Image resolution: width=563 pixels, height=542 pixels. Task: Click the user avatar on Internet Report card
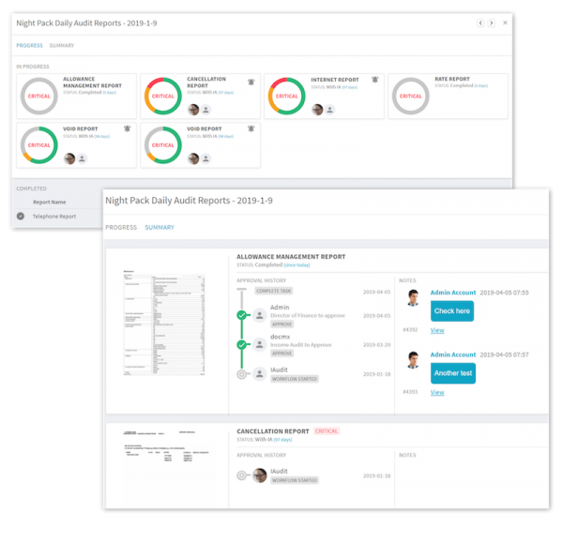click(317, 110)
